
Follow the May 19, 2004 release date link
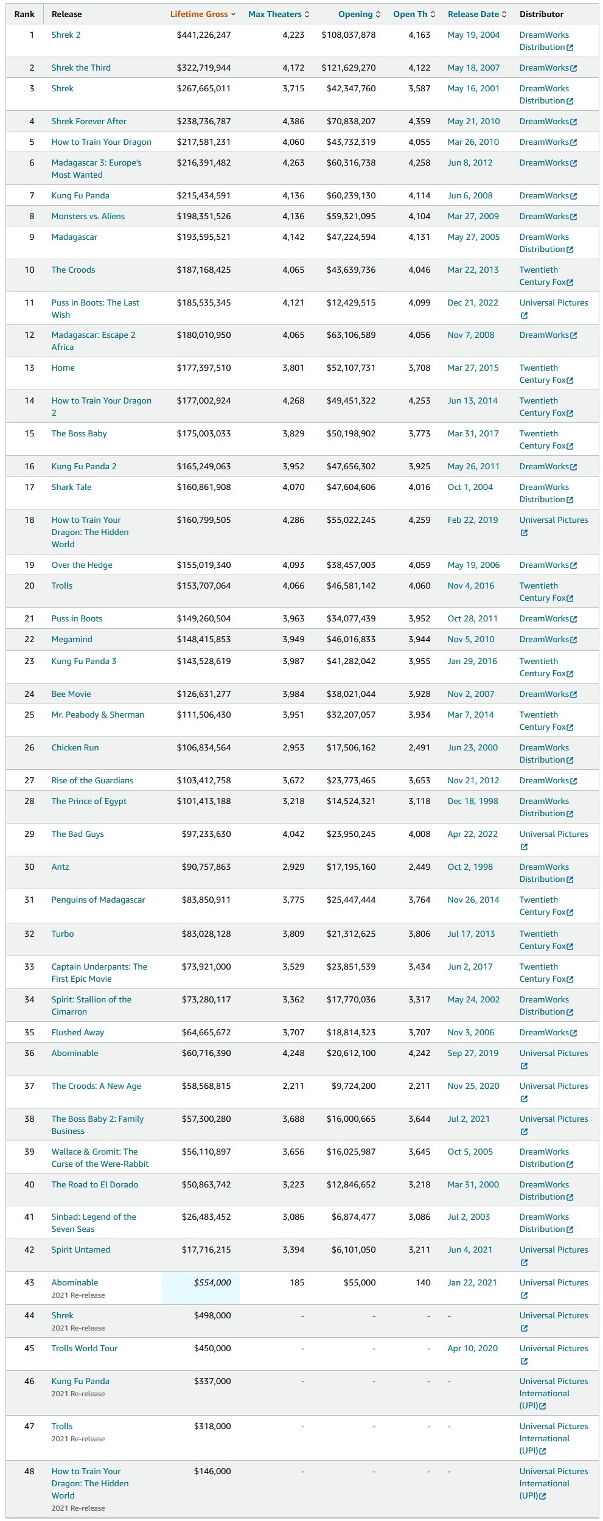473,35
